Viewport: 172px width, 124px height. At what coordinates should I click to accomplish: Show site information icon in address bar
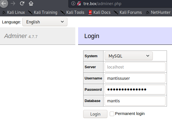coord(73,4)
